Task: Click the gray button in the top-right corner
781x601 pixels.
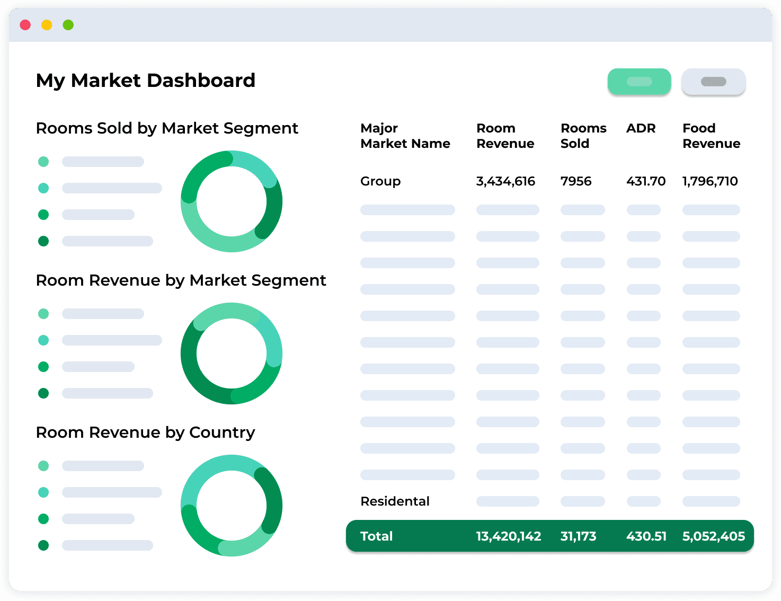Action: click(713, 82)
